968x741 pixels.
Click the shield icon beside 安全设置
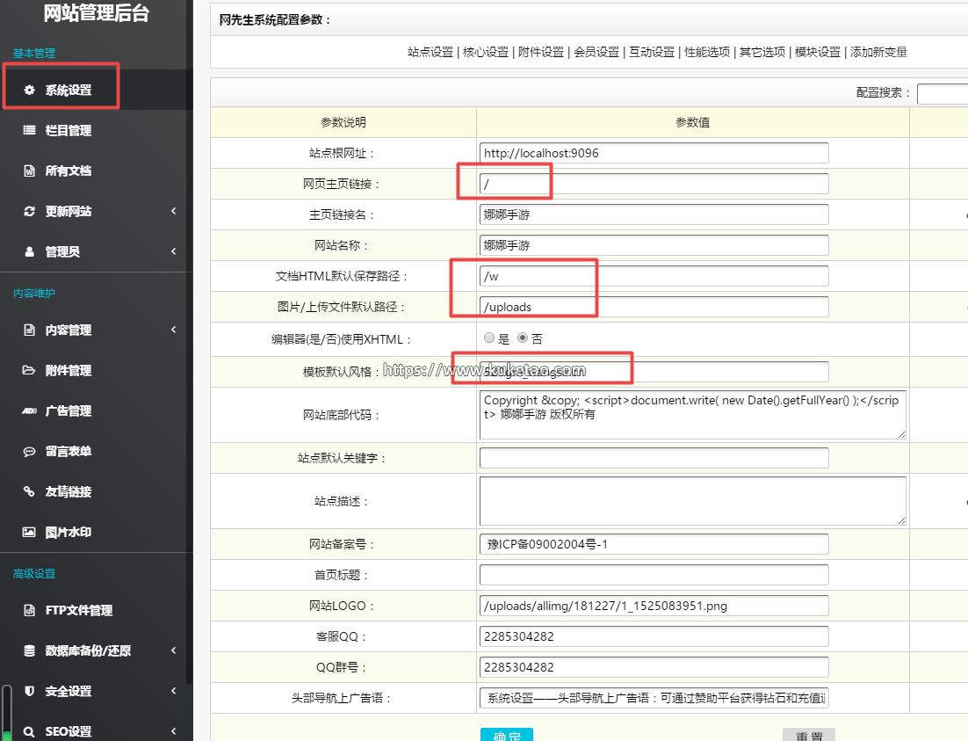(x=29, y=691)
